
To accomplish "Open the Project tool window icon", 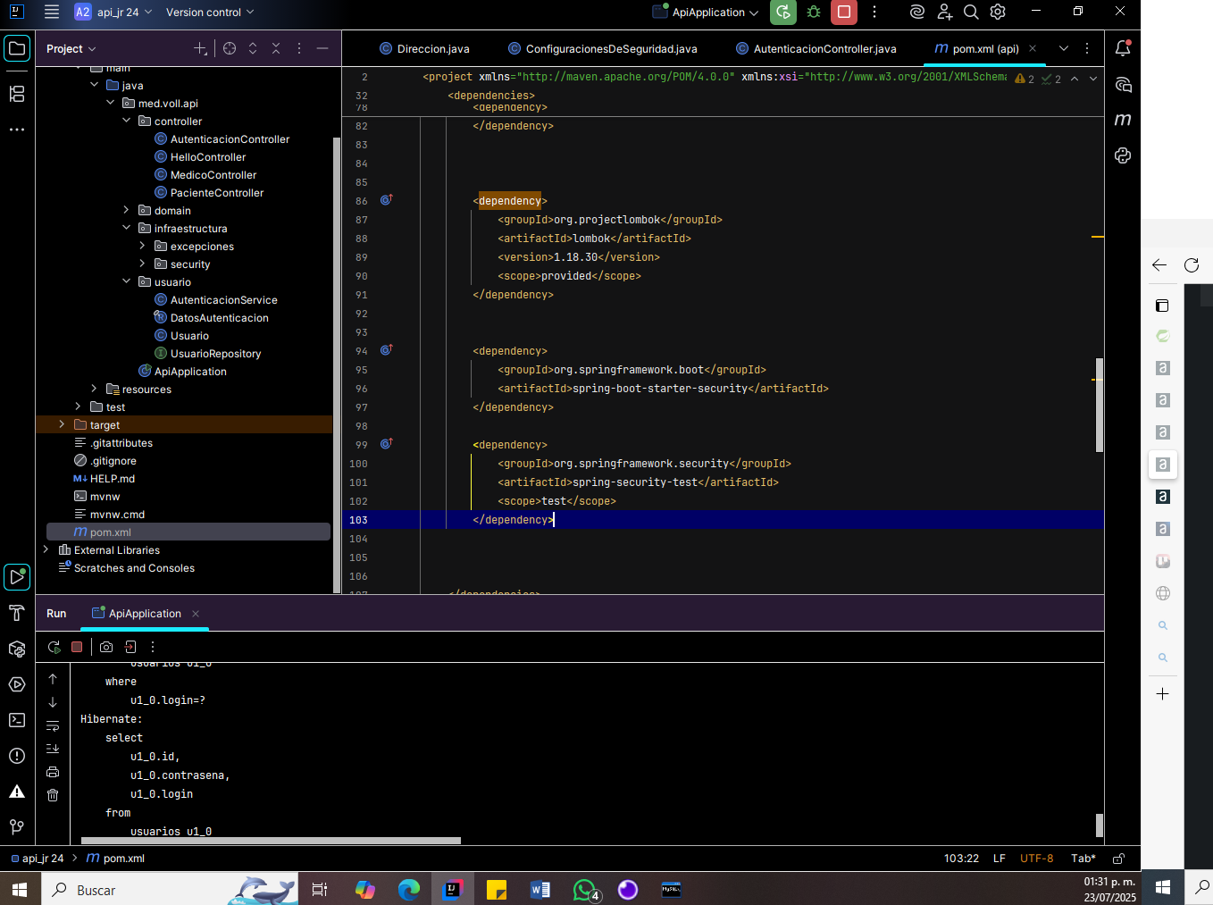I will click(17, 48).
